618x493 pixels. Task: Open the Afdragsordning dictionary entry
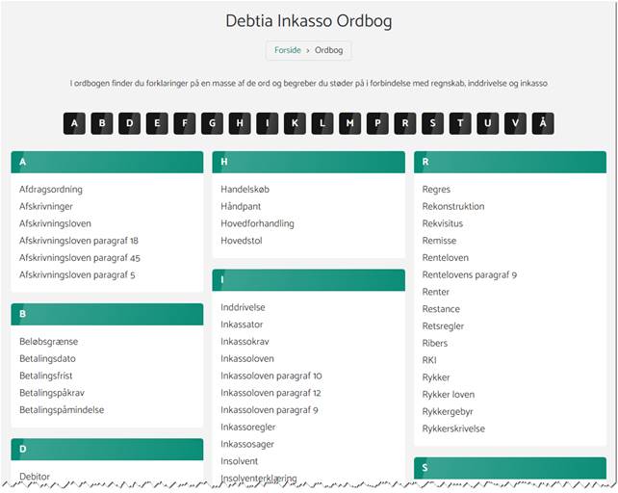pos(51,190)
